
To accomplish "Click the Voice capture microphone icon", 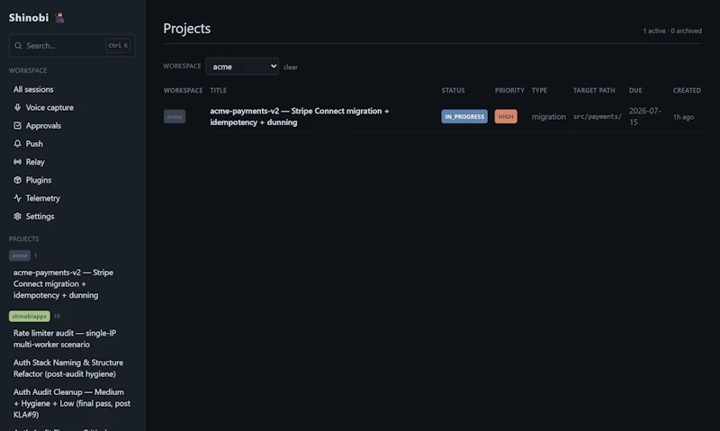I will pos(17,107).
